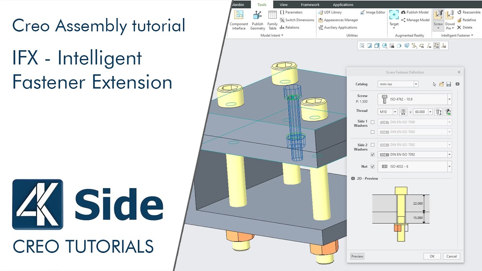Toggle the datum axis display icon
482x271 pixels.
click(429, 46)
